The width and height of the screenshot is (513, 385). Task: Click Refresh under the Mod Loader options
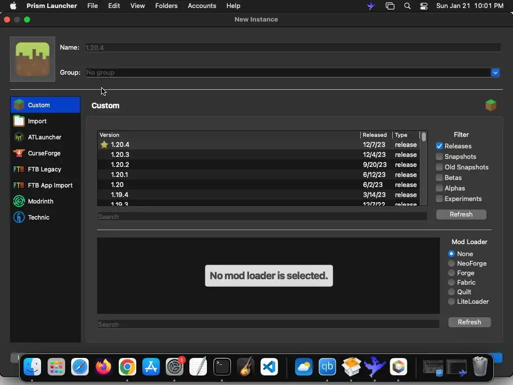[469, 322]
